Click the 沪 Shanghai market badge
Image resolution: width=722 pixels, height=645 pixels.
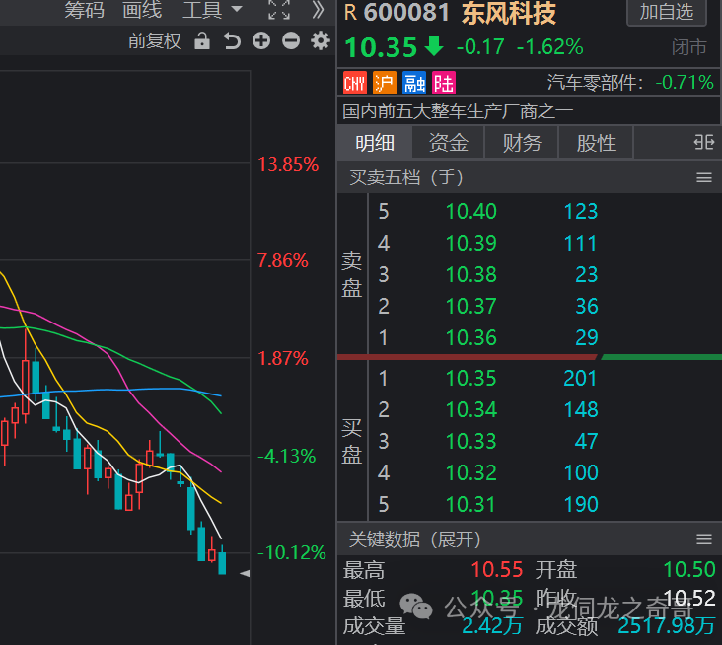tap(385, 83)
